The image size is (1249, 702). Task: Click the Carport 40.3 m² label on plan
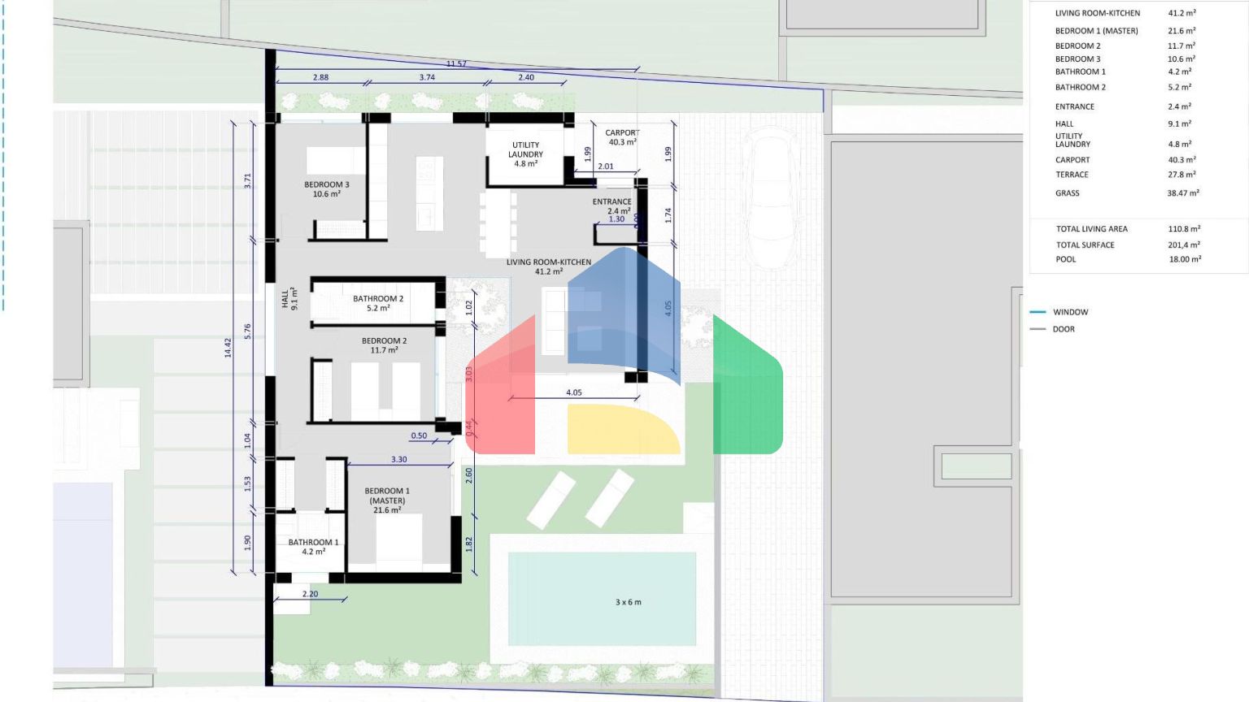(622, 137)
